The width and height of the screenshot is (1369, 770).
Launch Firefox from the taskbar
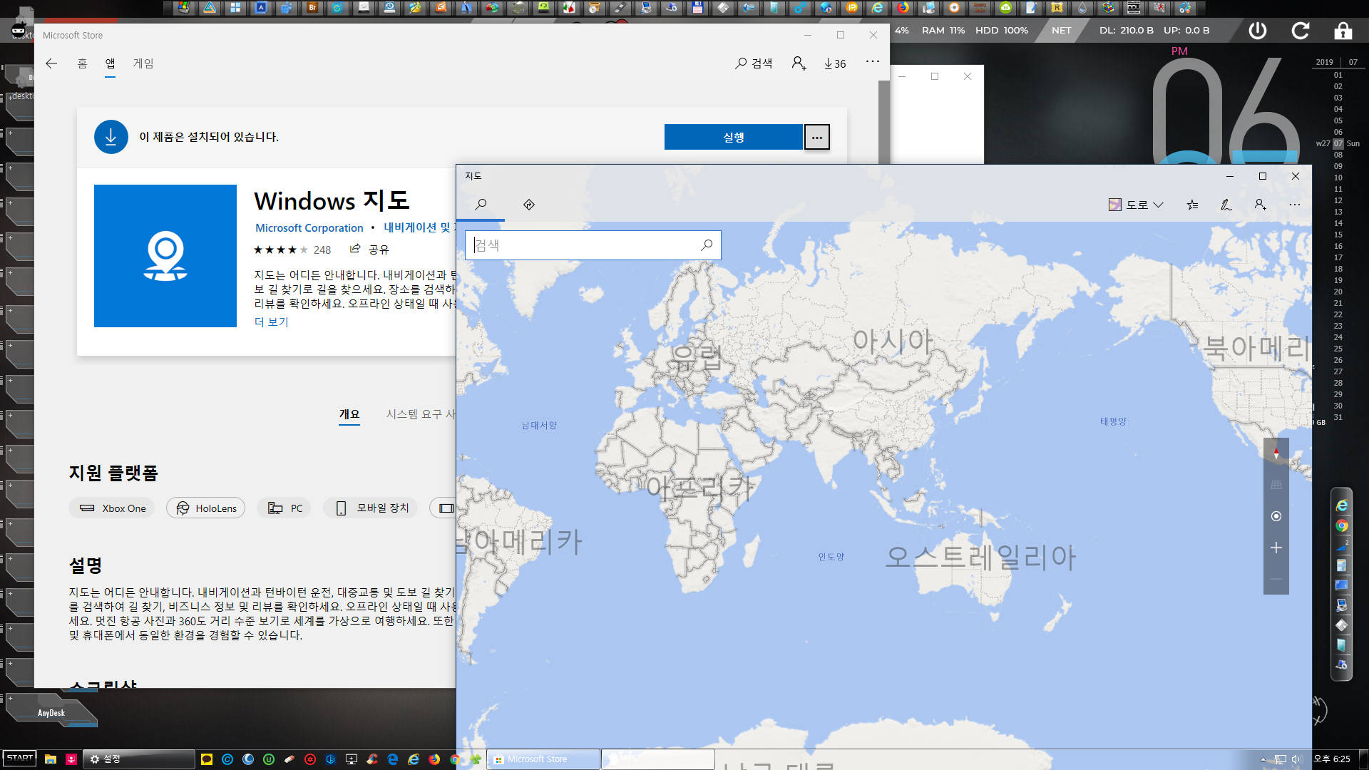coord(434,759)
